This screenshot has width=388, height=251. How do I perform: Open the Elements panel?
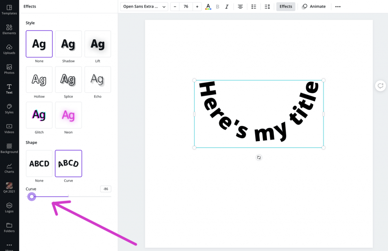point(9,30)
